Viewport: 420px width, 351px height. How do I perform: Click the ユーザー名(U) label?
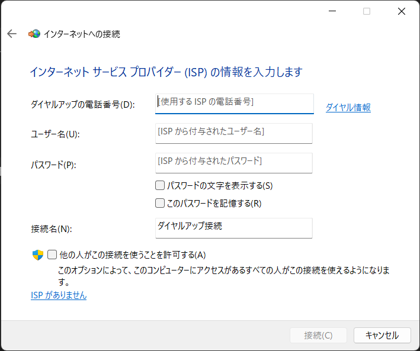coord(55,134)
